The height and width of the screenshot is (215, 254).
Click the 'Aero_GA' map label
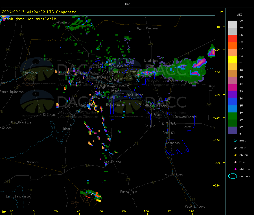[168, 133]
